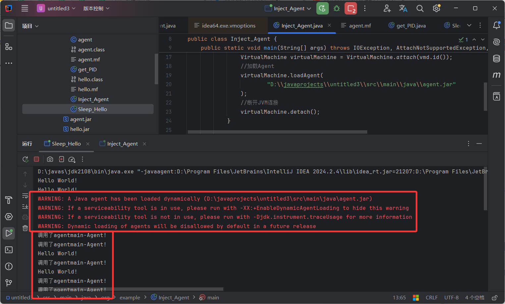Open notifications via the bell icon
The width and height of the screenshot is (505, 304).
tap(496, 25)
